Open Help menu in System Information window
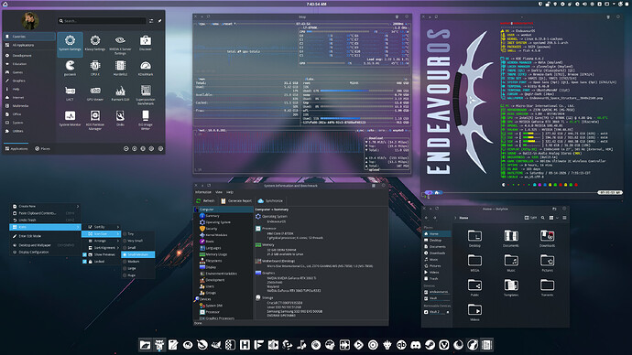Screen dimensions: 632x355 click(230, 192)
